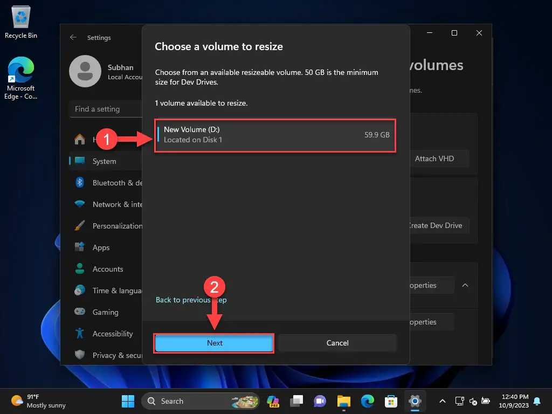Click the battery tray icon

pyautogui.click(x=486, y=401)
